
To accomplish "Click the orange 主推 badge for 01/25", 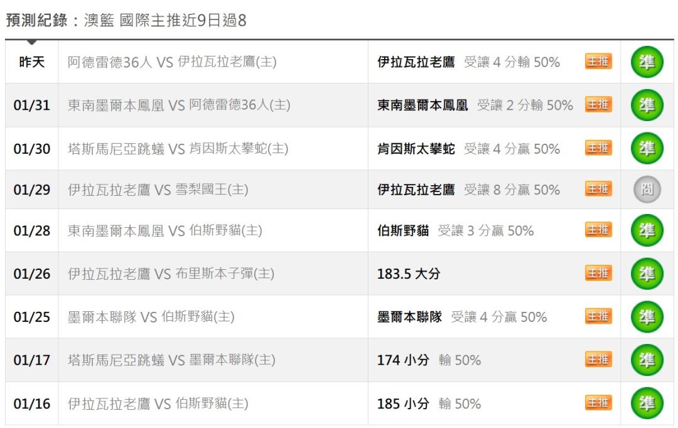I will point(598,316).
